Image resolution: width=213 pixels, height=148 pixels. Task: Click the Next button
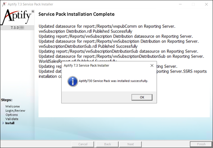130,144
